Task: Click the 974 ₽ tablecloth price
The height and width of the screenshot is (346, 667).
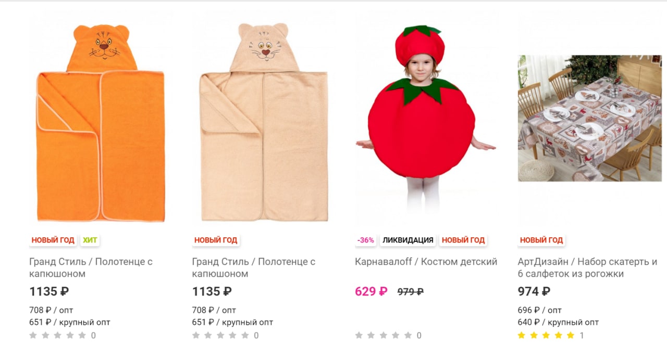Action: pyautogui.click(x=534, y=291)
